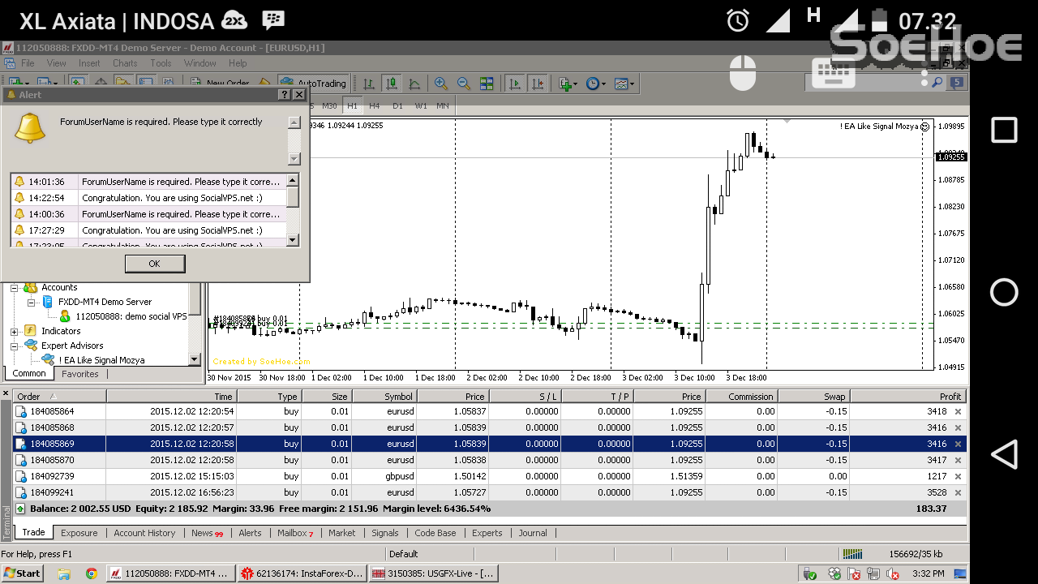Zoom in on the EURUSD chart
The height and width of the screenshot is (584, 1038).
pos(440,83)
